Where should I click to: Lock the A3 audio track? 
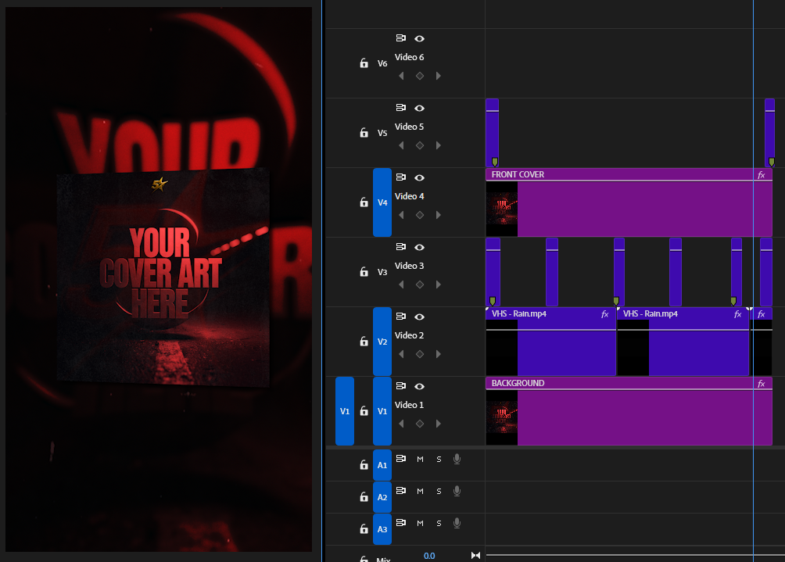pos(364,529)
